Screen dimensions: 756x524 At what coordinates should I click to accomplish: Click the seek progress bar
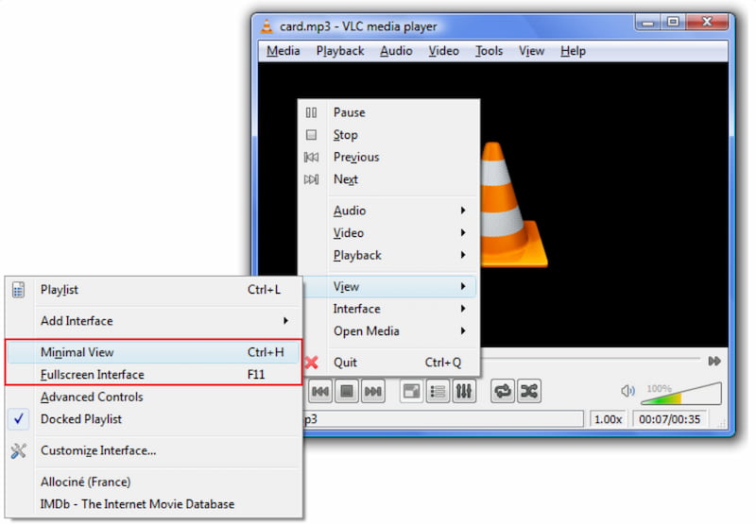591,359
